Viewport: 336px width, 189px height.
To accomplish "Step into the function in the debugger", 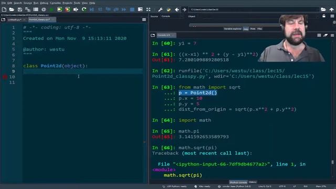I will tap(108, 9).
